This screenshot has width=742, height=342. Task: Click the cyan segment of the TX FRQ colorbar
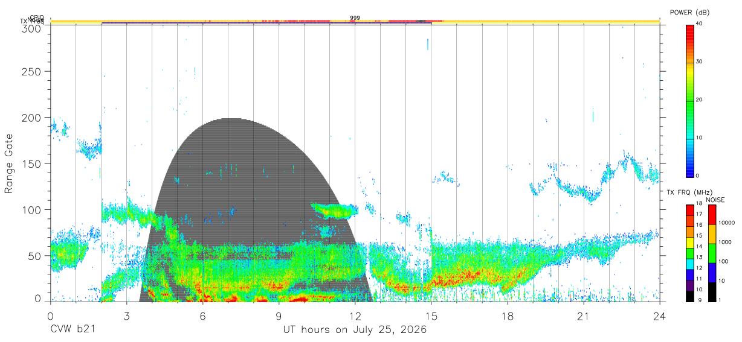pos(689,265)
